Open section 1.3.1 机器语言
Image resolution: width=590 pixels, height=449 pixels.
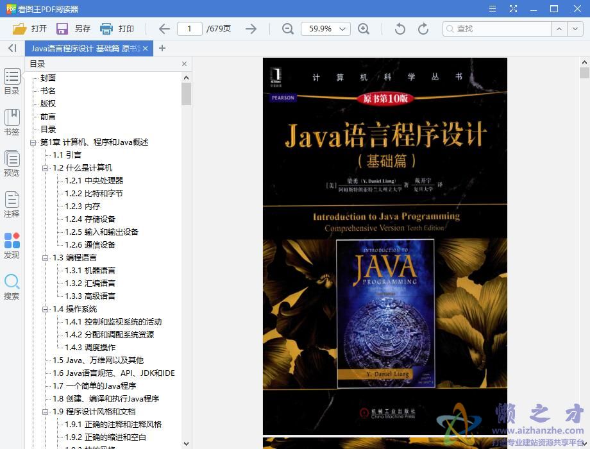pyautogui.click(x=90, y=270)
